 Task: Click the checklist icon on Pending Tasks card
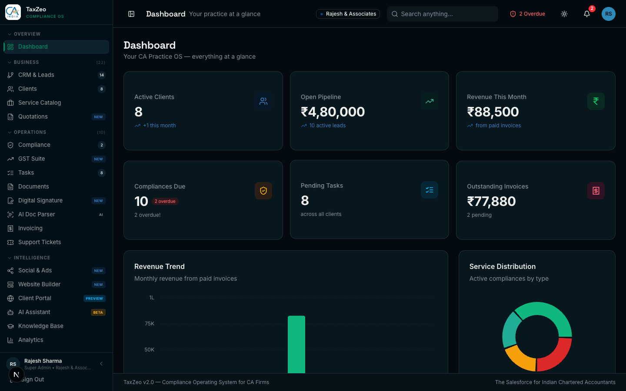(430, 190)
